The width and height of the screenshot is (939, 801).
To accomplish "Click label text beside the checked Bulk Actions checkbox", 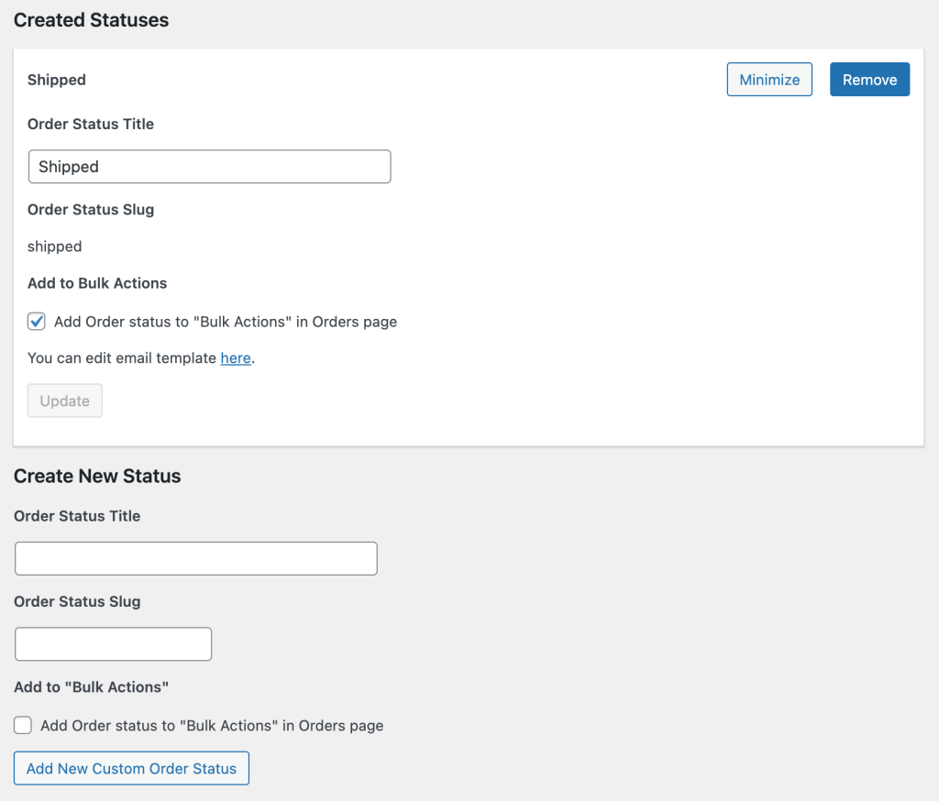I will click(226, 322).
